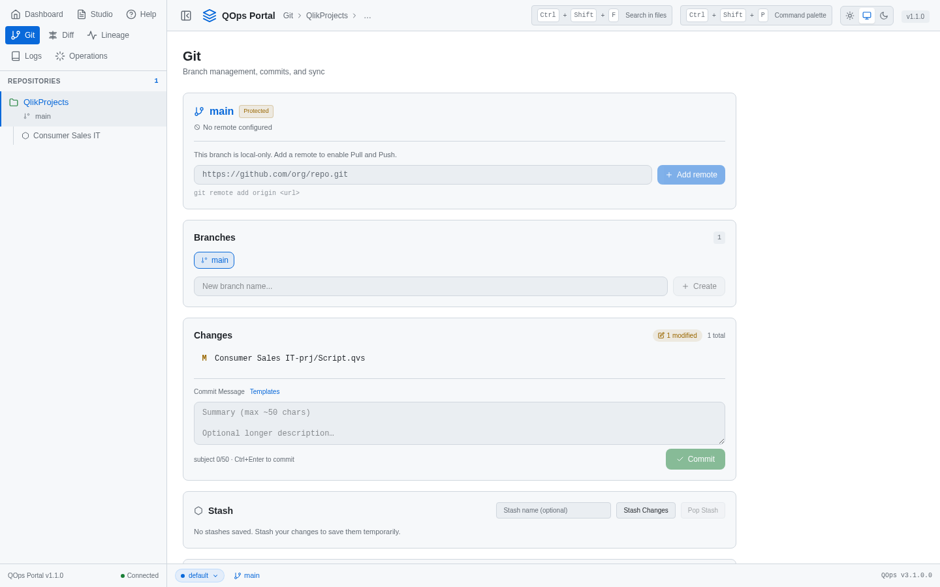Open the Logs page

click(26, 56)
